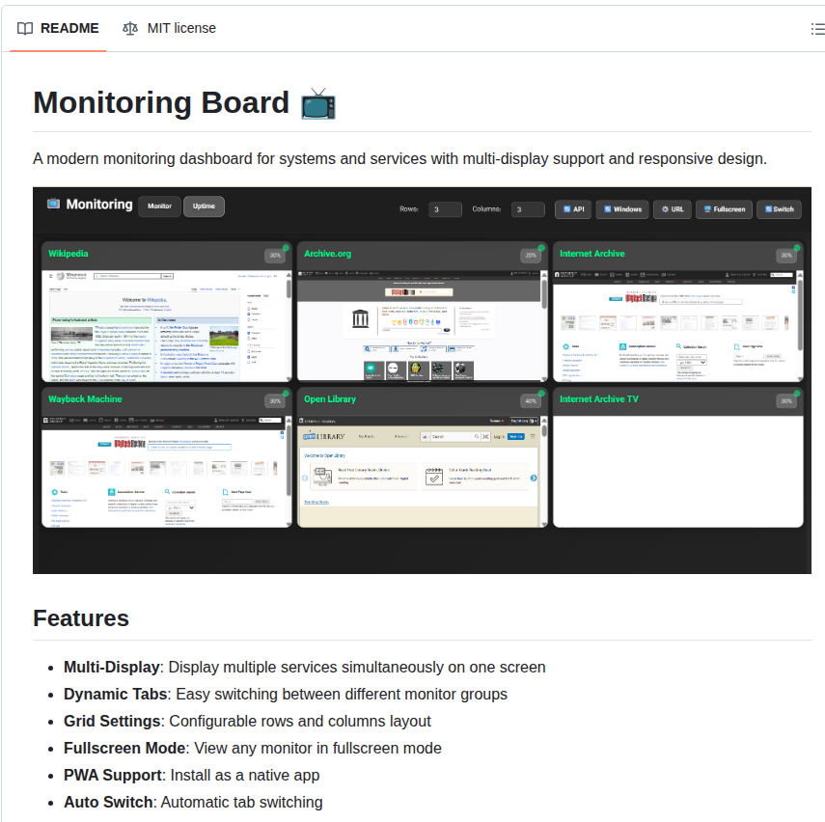
Task: Click the API button
Action: [x=574, y=208]
